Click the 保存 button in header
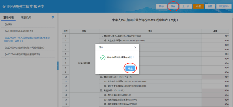Screen dimensions: 233x107 tap(173, 6)
